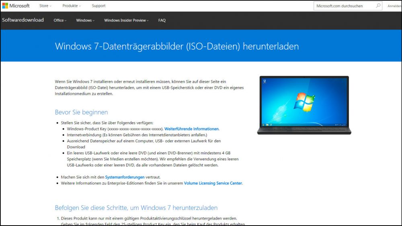Click the search magnifier icon

coord(378,6)
